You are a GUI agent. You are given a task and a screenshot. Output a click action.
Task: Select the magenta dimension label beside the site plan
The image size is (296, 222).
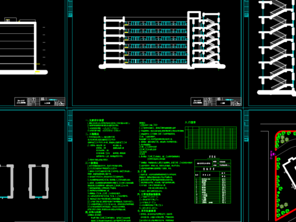[271, 155]
